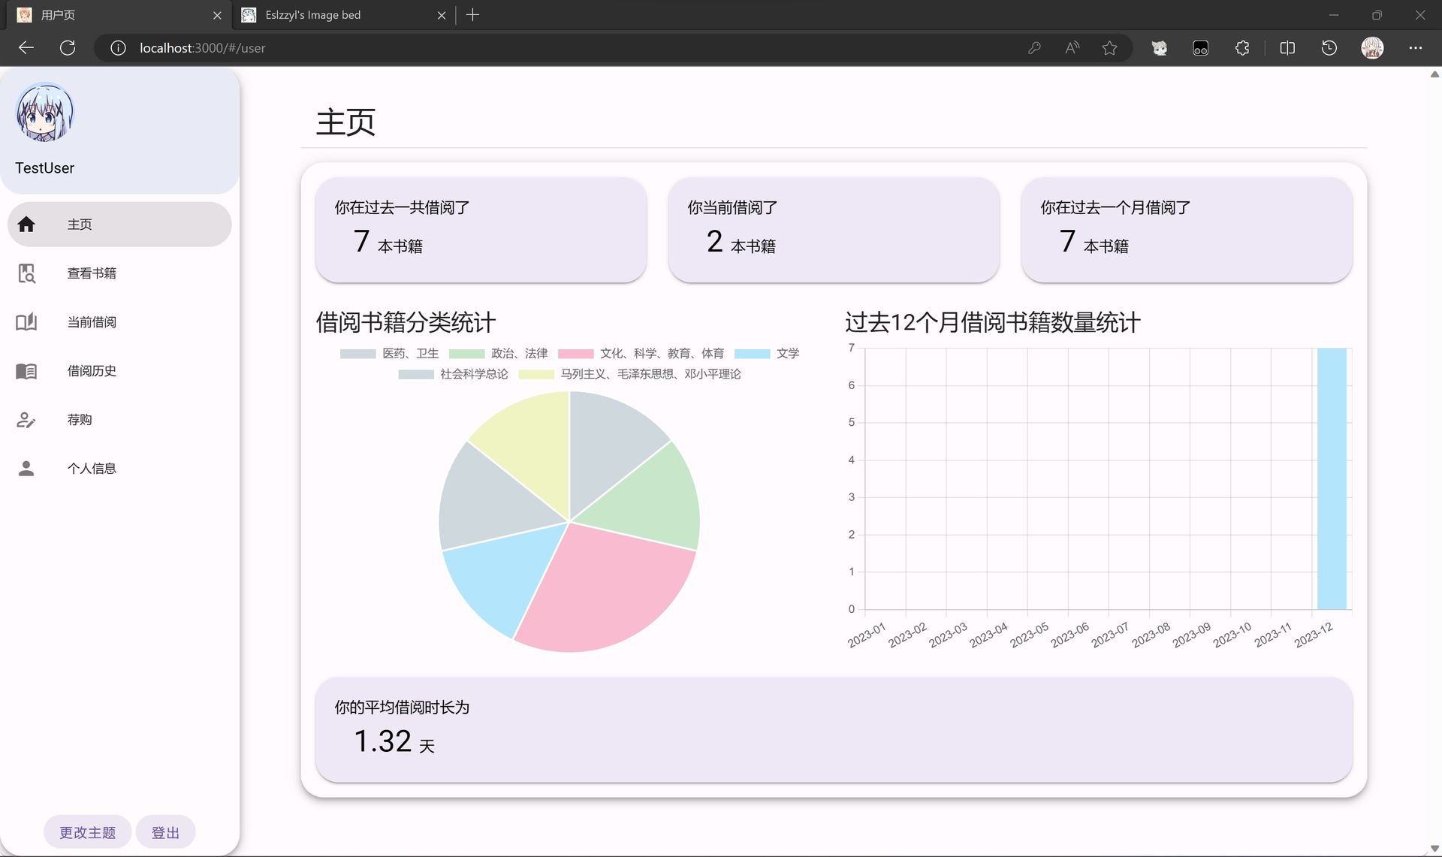Screen dimensions: 1442x857
Task: Click the 你在过去一个月借阅了 card
Action: [x=1187, y=230]
